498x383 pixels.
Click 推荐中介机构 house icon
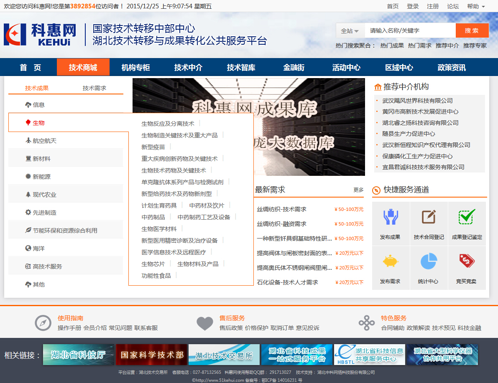click(x=378, y=87)
